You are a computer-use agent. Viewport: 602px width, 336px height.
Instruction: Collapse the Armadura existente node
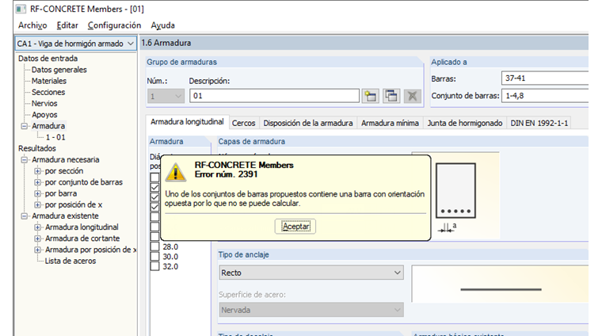25,216
